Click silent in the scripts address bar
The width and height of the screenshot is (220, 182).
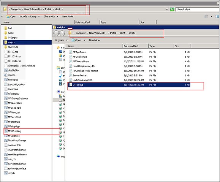[x=122, y=33]
